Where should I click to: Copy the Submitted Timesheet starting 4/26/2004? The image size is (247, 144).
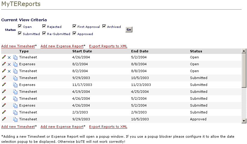(x=15, y=99)
